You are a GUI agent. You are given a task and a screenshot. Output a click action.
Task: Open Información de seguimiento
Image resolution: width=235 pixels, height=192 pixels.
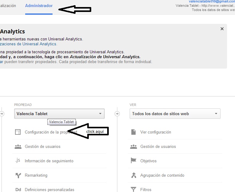49,161
